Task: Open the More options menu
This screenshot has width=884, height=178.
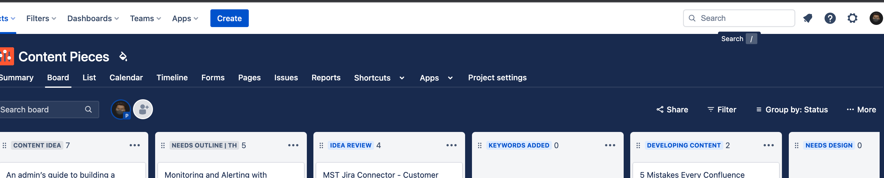Action: coord(861,110)
